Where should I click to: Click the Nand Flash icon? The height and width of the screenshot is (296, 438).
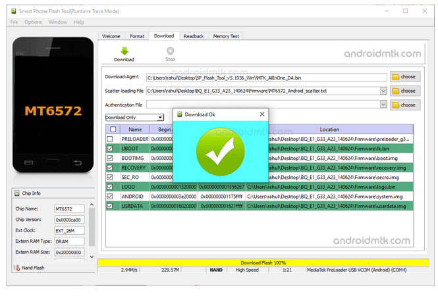pos(16,268)
